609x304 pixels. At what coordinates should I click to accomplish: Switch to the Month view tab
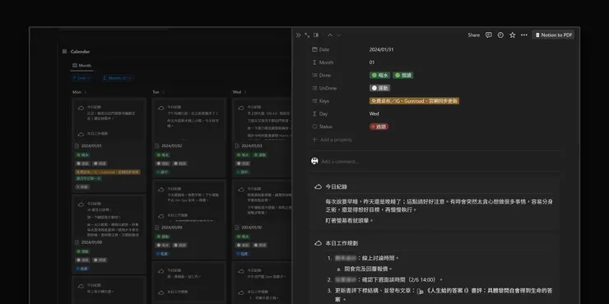pyautogui.click(x=82, y=66)
